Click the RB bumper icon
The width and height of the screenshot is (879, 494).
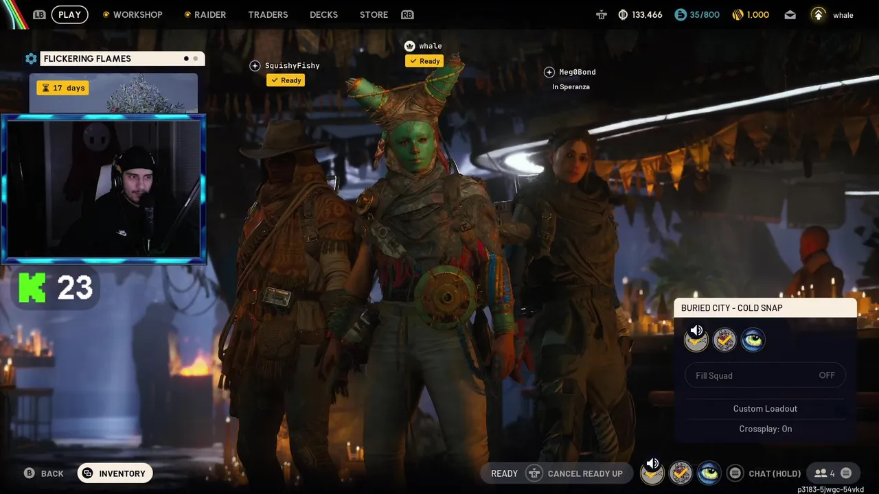pos(407,14)
